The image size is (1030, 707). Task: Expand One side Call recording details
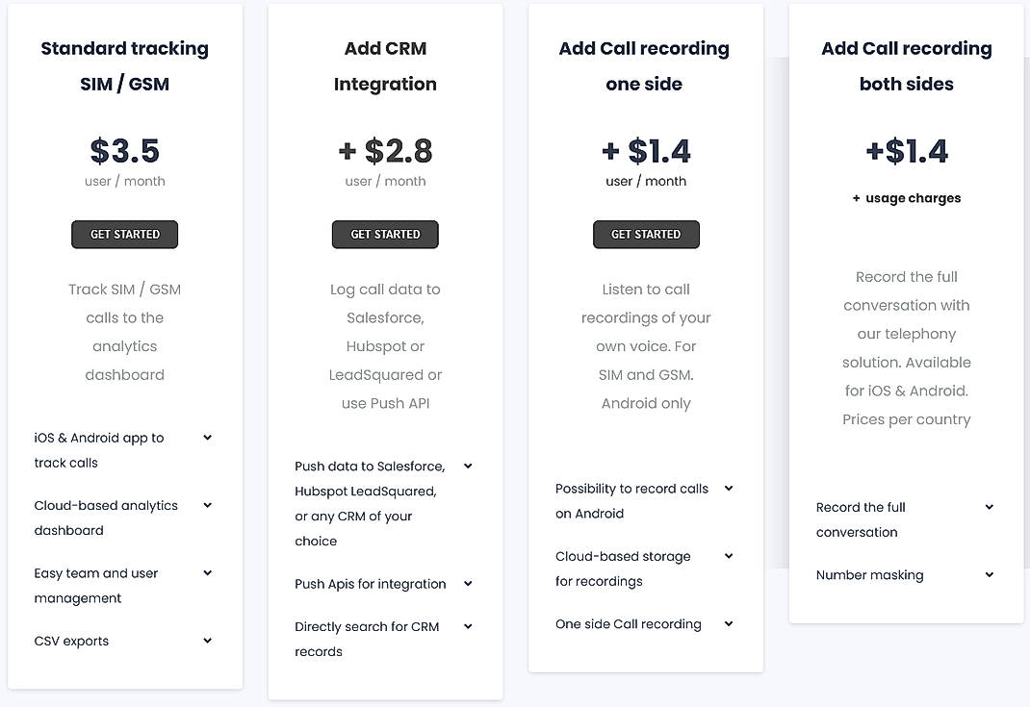[x=729, y=623]
